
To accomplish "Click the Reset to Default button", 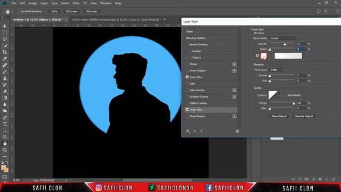I will pos(304,116).
